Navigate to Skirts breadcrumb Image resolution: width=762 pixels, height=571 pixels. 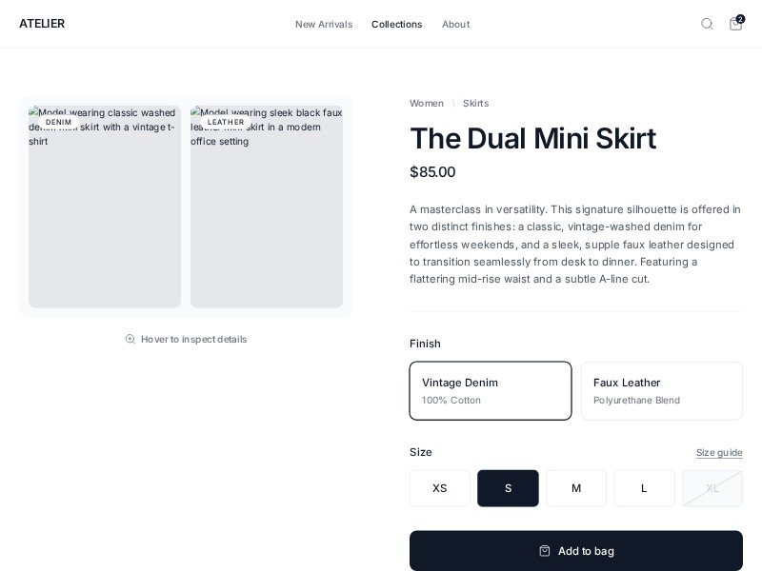pyautogui.click(x=475, y=103)
